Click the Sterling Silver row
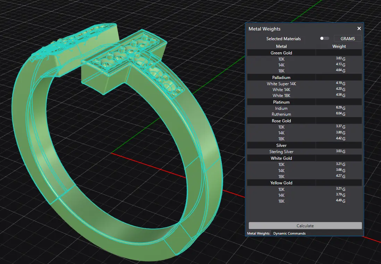This screenshot has width=381, height=264. click(x=281, y=152)
